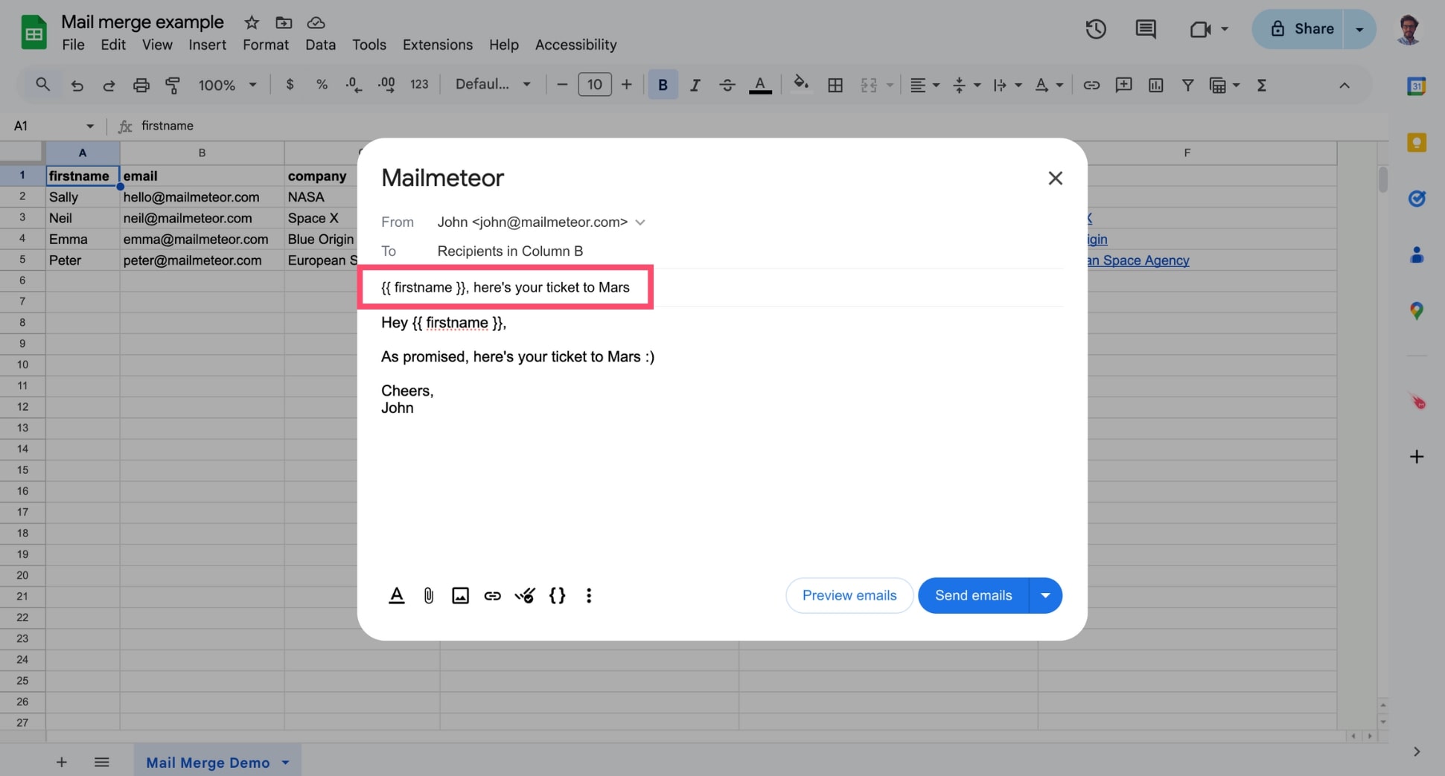This screenshot has height=776, width=1445.
Task: Open more number formats (123)
Action: [x=419, y=85]
